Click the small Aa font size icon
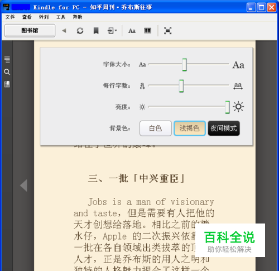The width and height of the screenshot is (279, 271). coord(142,65)
